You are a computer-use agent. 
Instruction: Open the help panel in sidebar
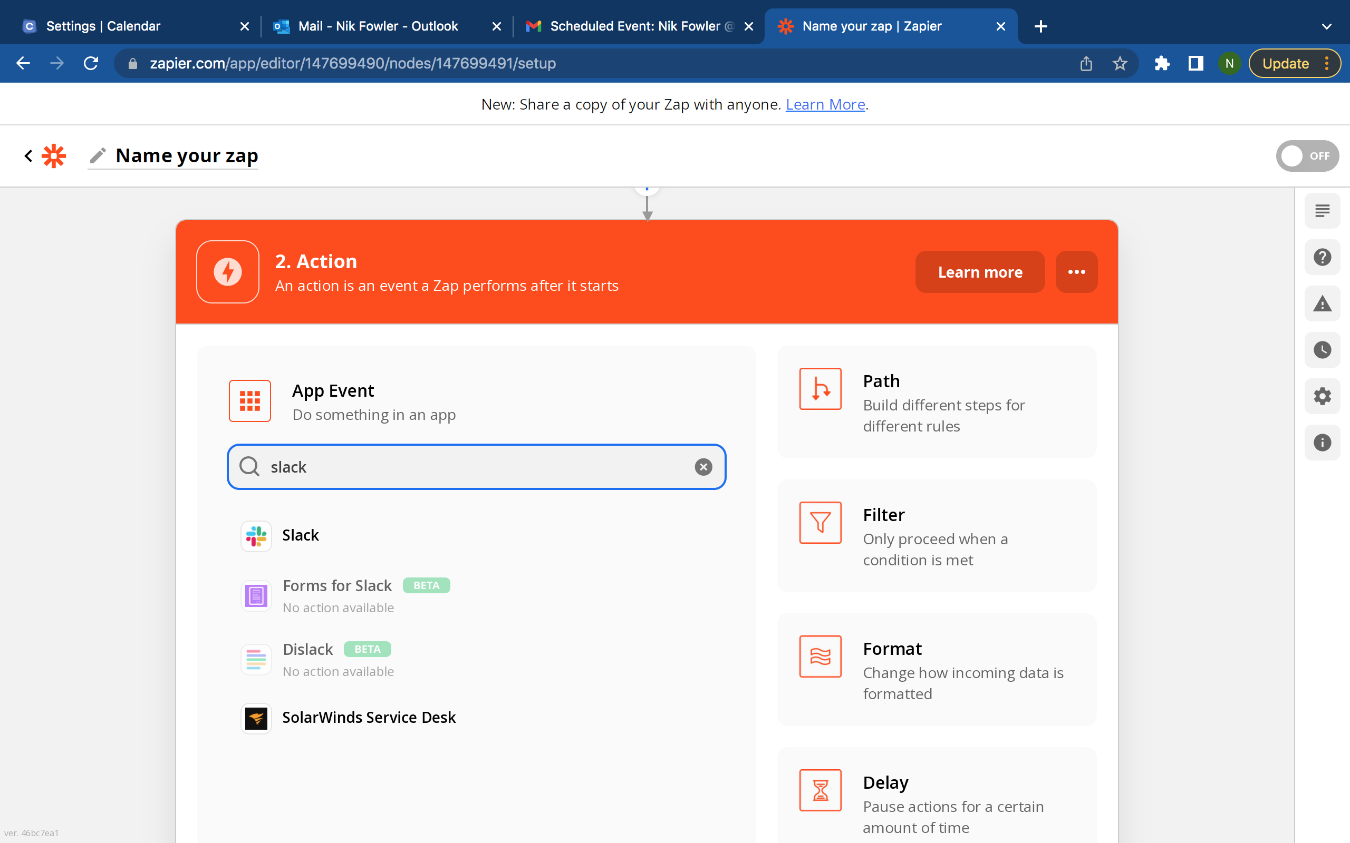1323,257
